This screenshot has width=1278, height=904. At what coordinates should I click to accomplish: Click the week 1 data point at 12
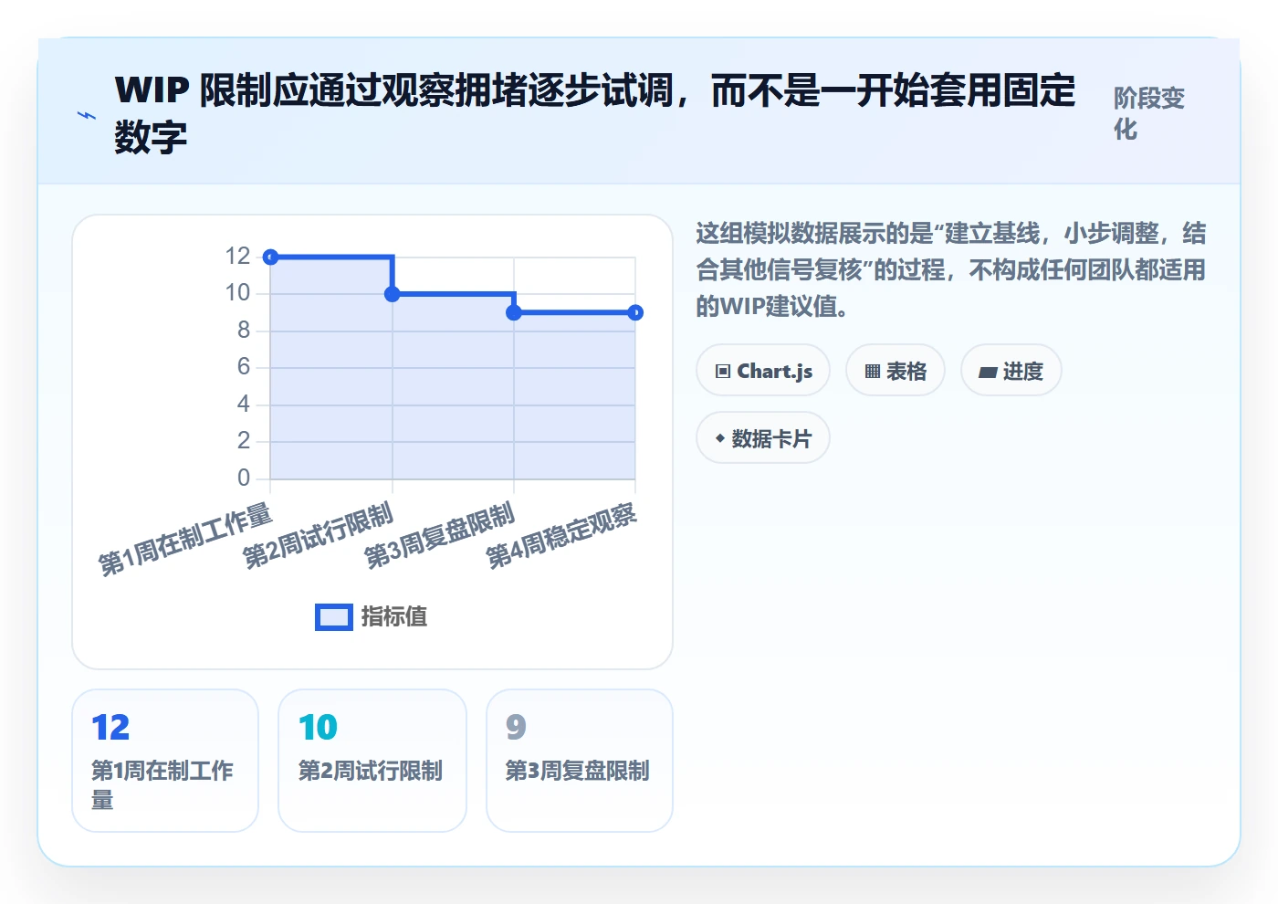270,257
